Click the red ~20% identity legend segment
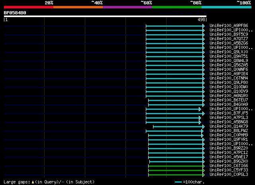This screenshot has width=255, height=185. 29,7
